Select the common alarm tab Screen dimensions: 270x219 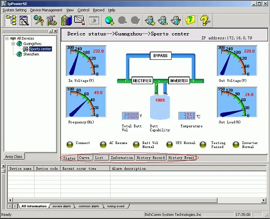(89, 206)
